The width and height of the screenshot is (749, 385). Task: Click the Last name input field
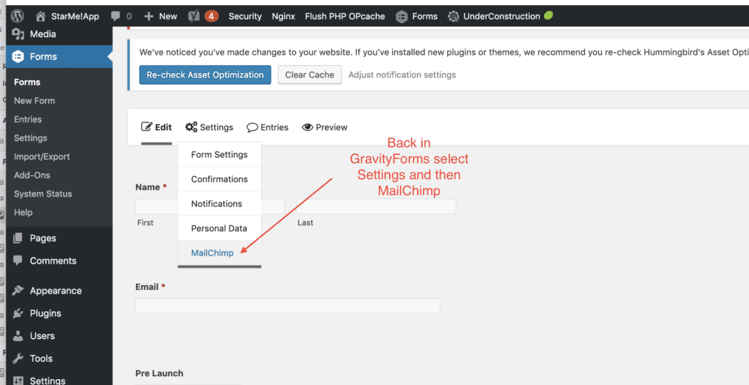[x=376, y=206]
